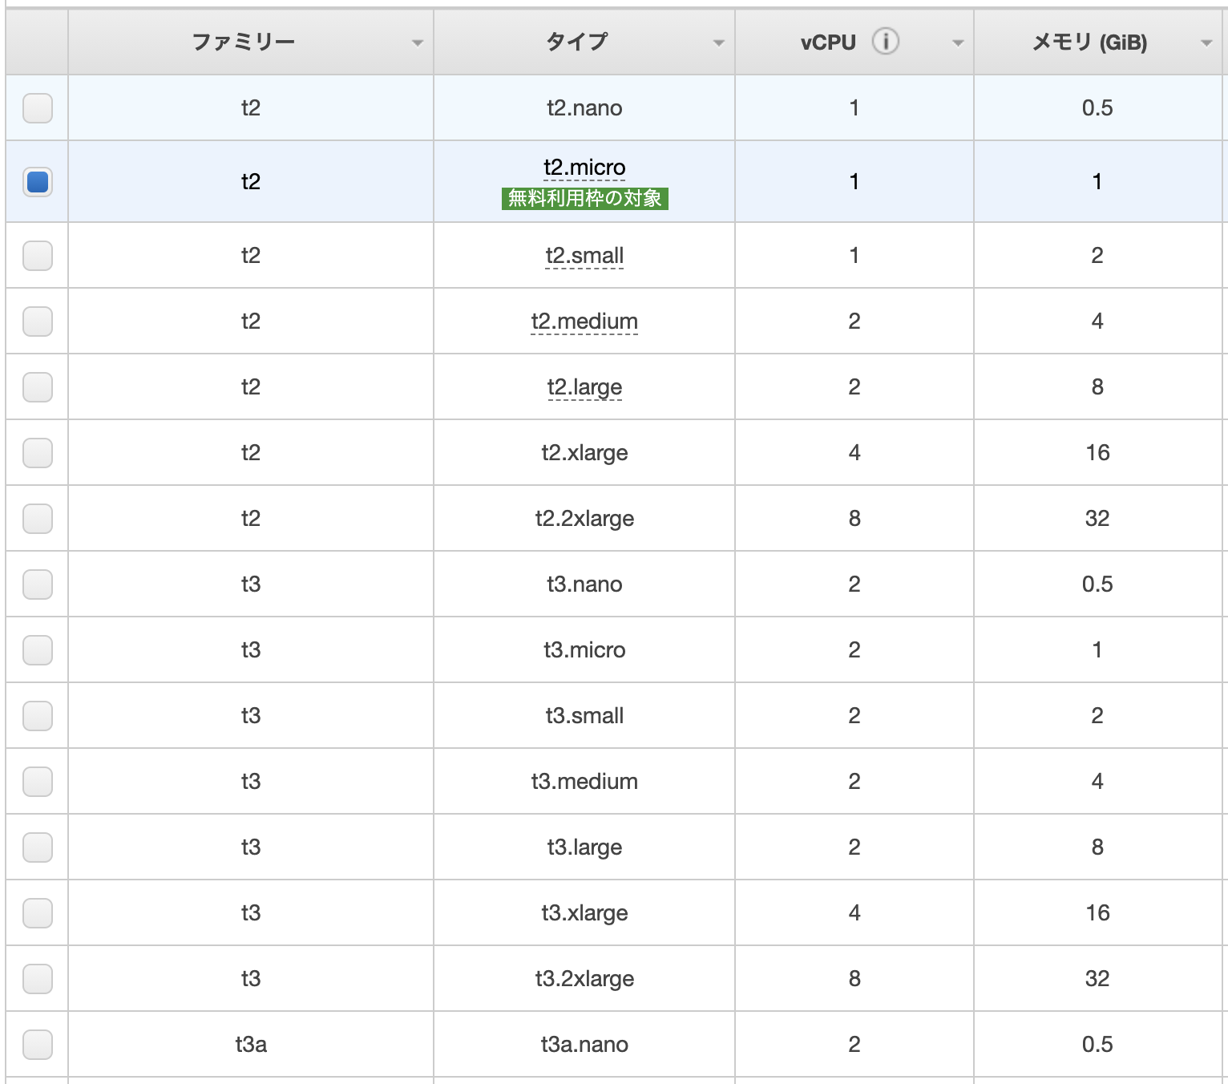Open the vCPU column filter dropdown
1228x1084 pixels.
(x=957, y=43)
